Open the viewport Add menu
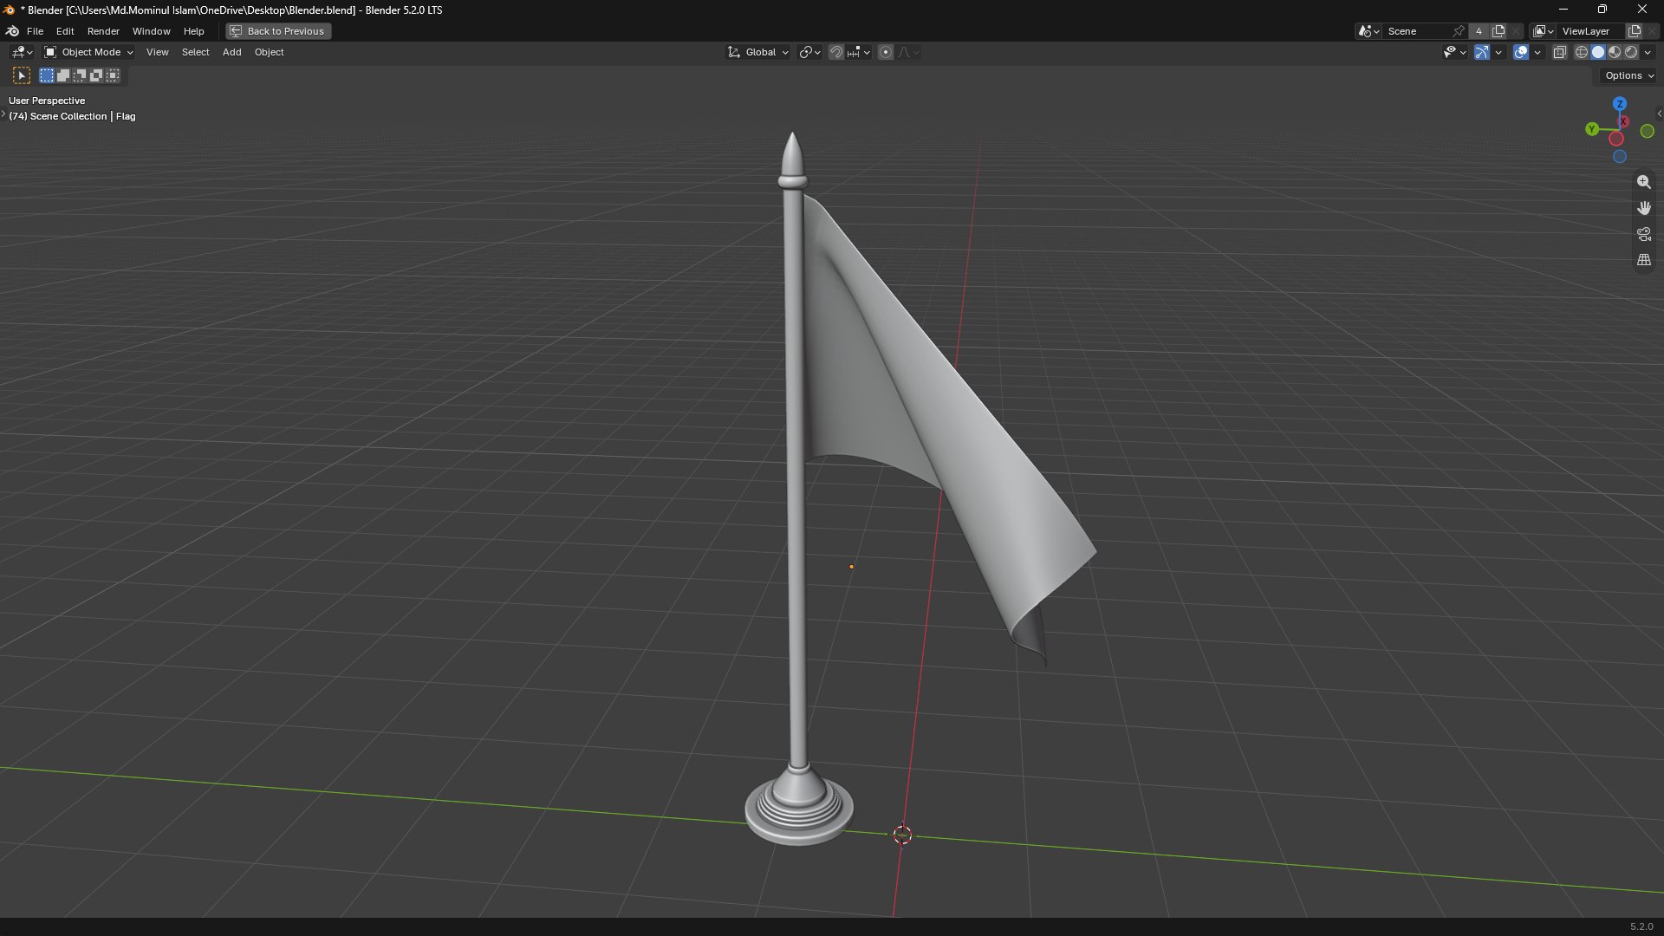The height and width of the screenshot is (936, 1664). click(x=231, y=52)
